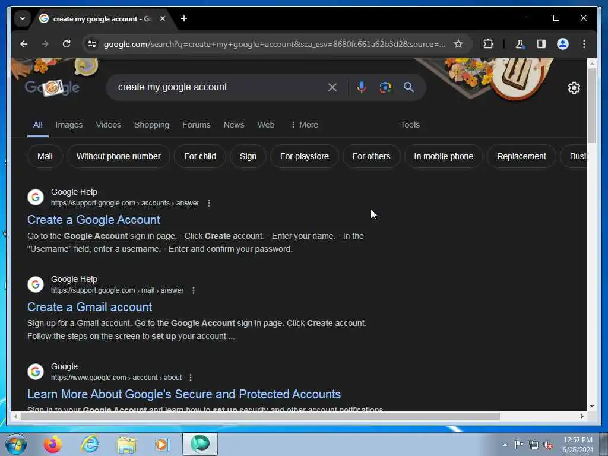Click the horizontal page scrollbar
Image resolution: width=608 pixels, height=456 pixels.
(260, 416)
